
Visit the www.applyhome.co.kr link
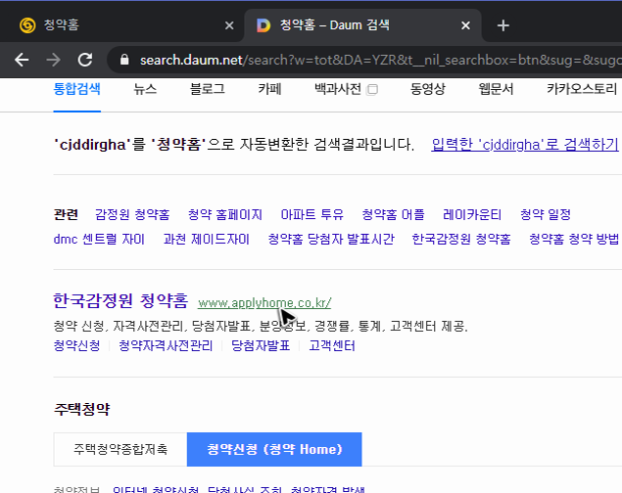(264, 303)
